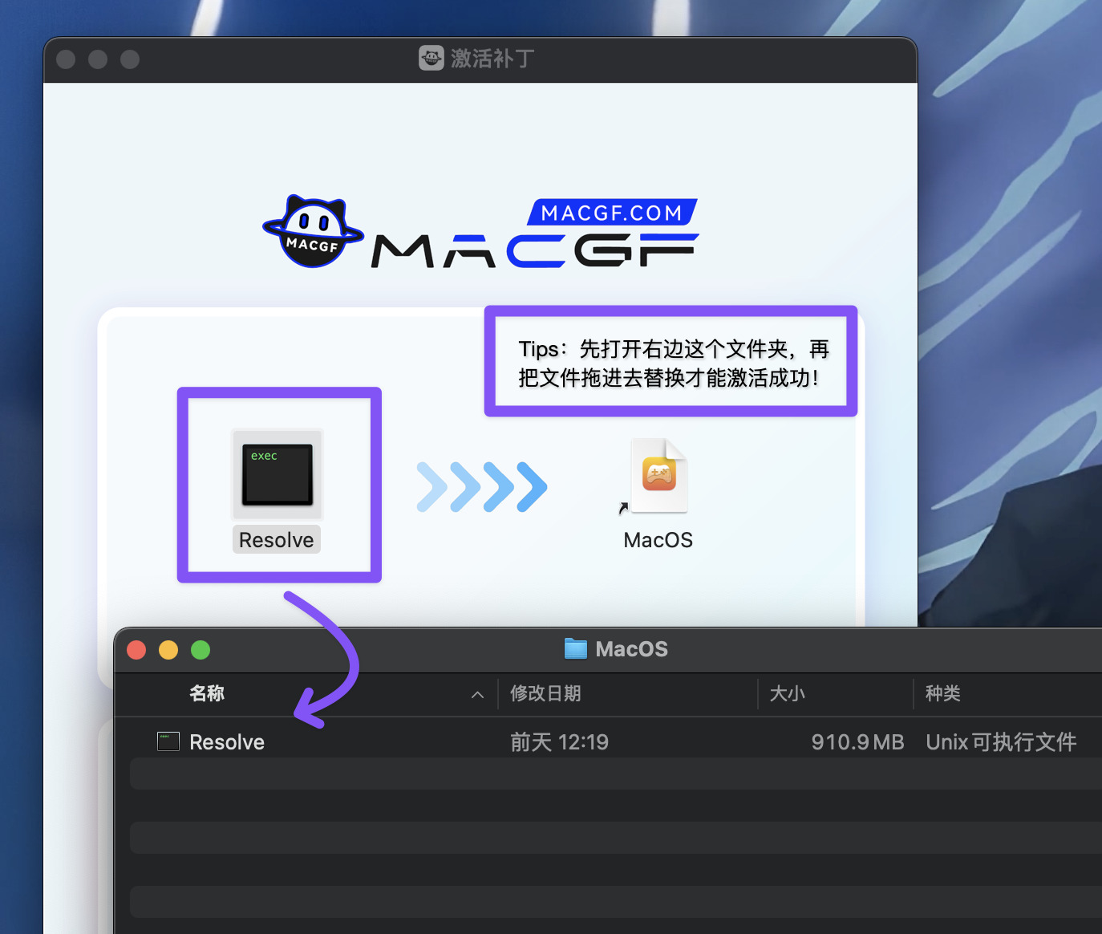This screenshot has width=1102, height=934.
Task: Click the MACGF cat mascot logo
Action: coord(313,231)
